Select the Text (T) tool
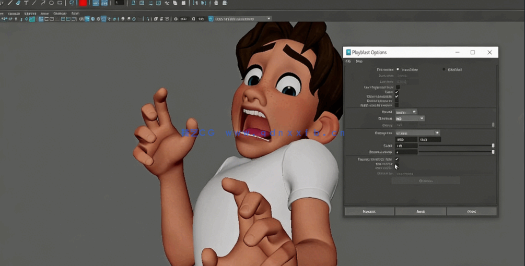525x266 pixels. 26,3
